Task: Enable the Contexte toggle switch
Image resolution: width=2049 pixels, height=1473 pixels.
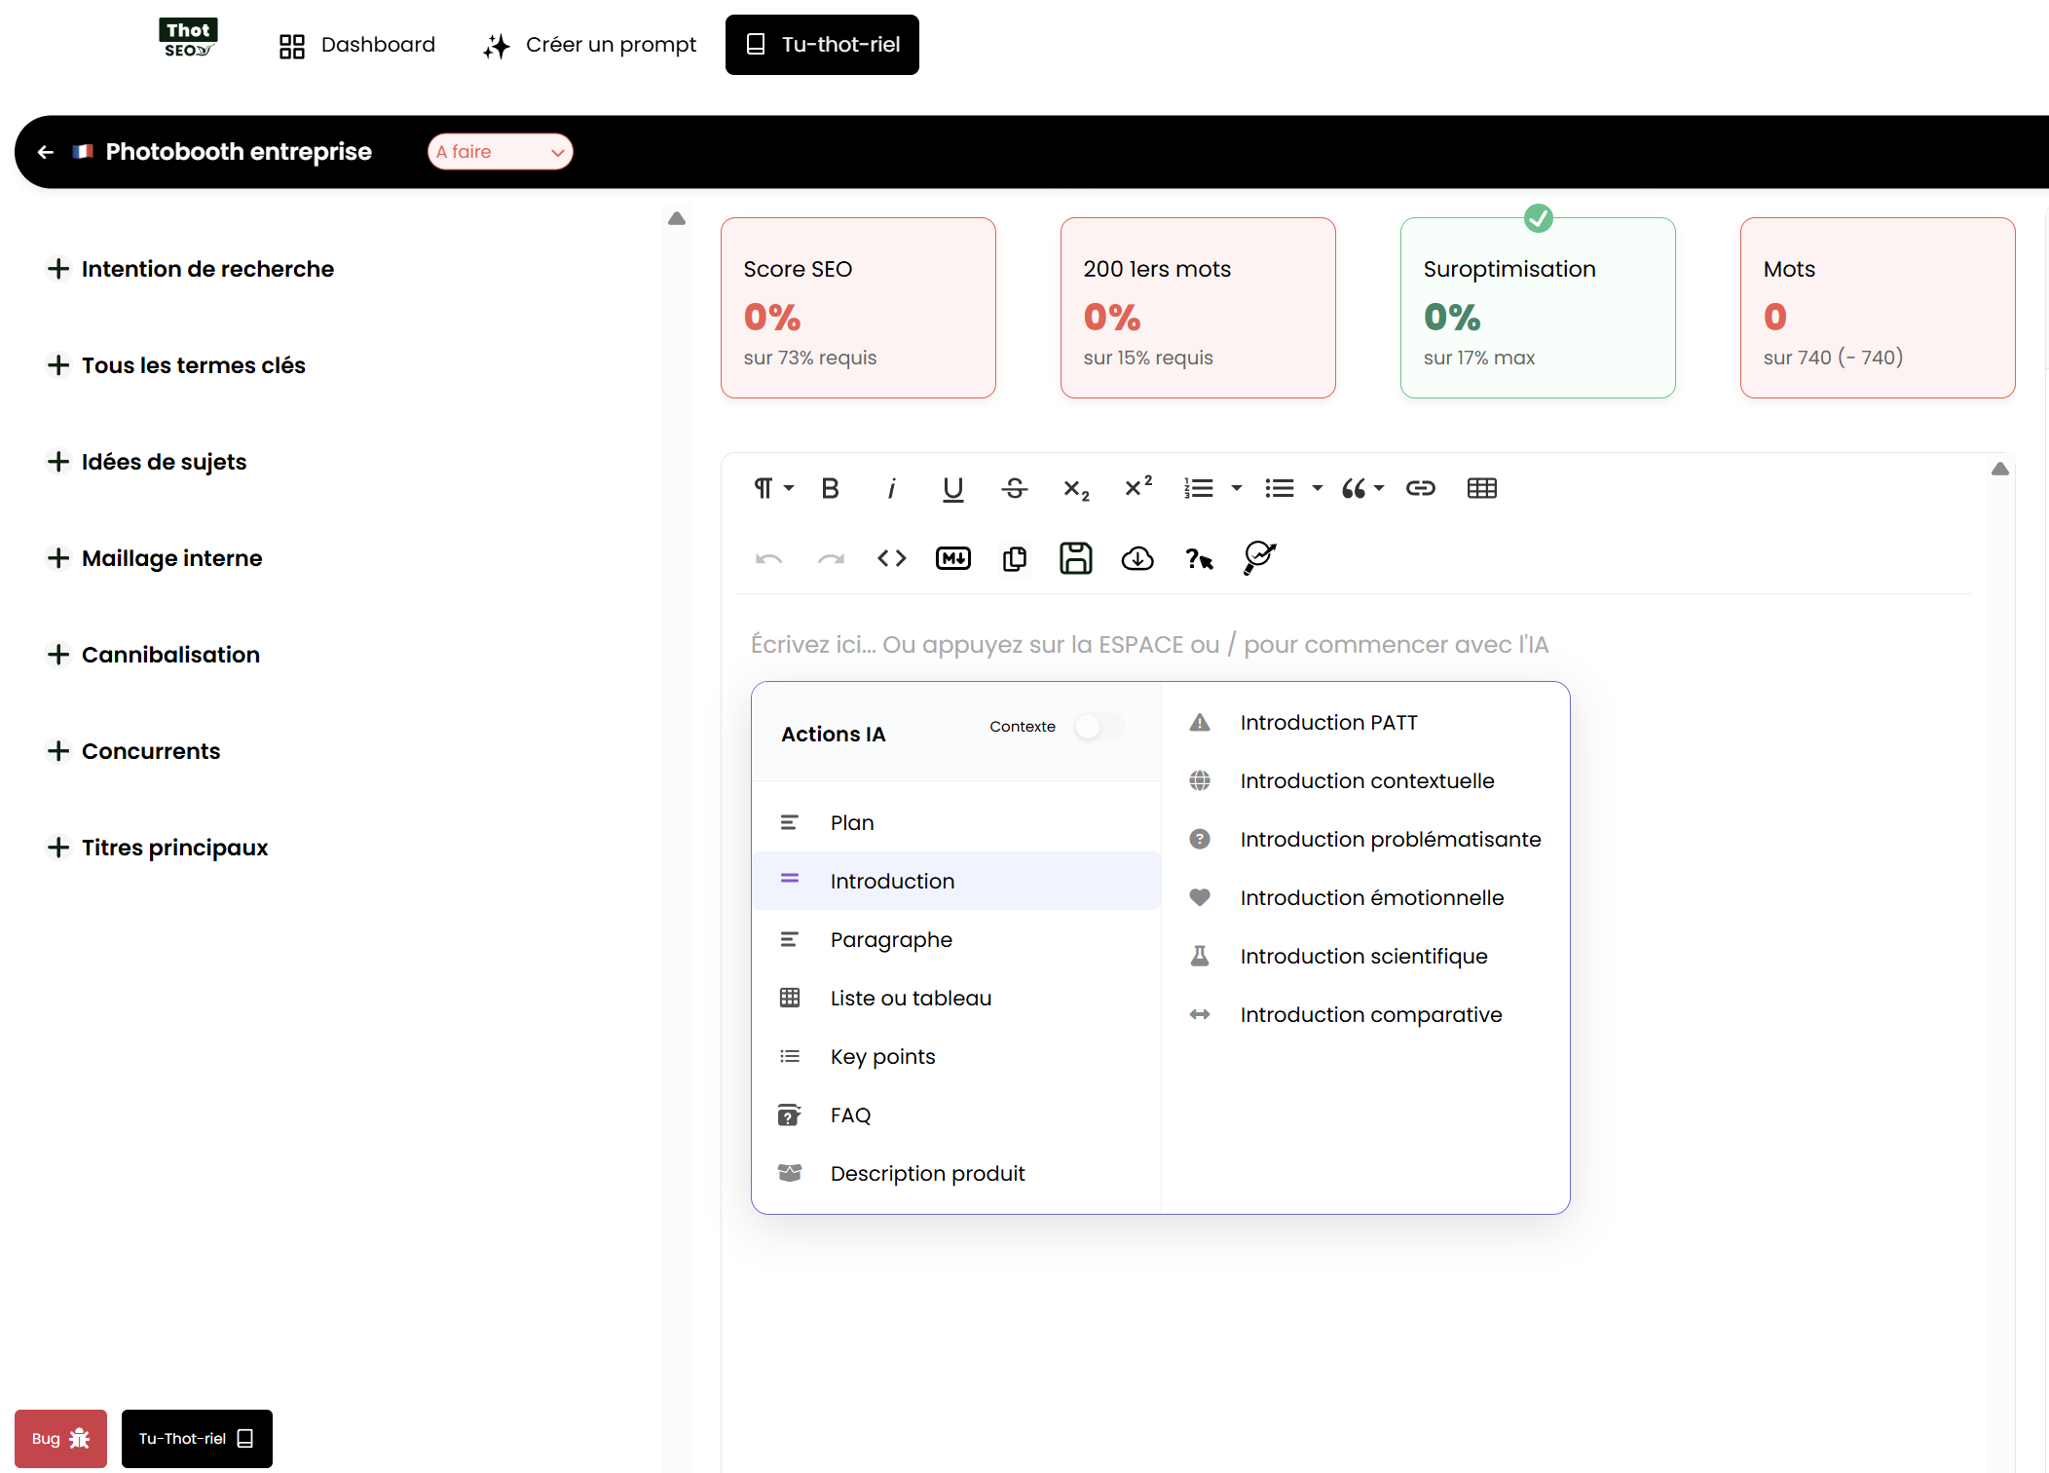Action: point(1099,727)
